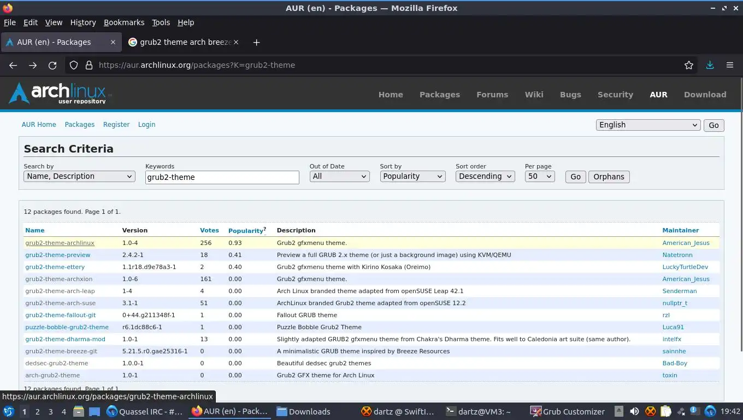
Task: Open the English language dropdown
Action: (648, 125)
